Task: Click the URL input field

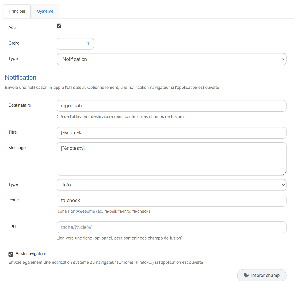Action: (171, 227)
